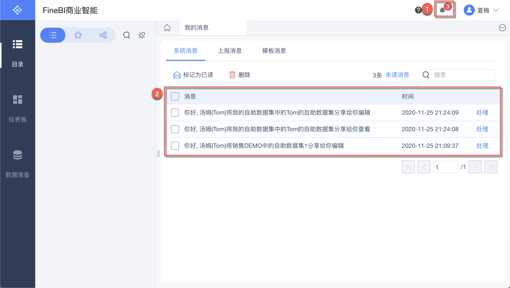Open the notification bell icon
The image size is (510, 288).
coord(442,10)
